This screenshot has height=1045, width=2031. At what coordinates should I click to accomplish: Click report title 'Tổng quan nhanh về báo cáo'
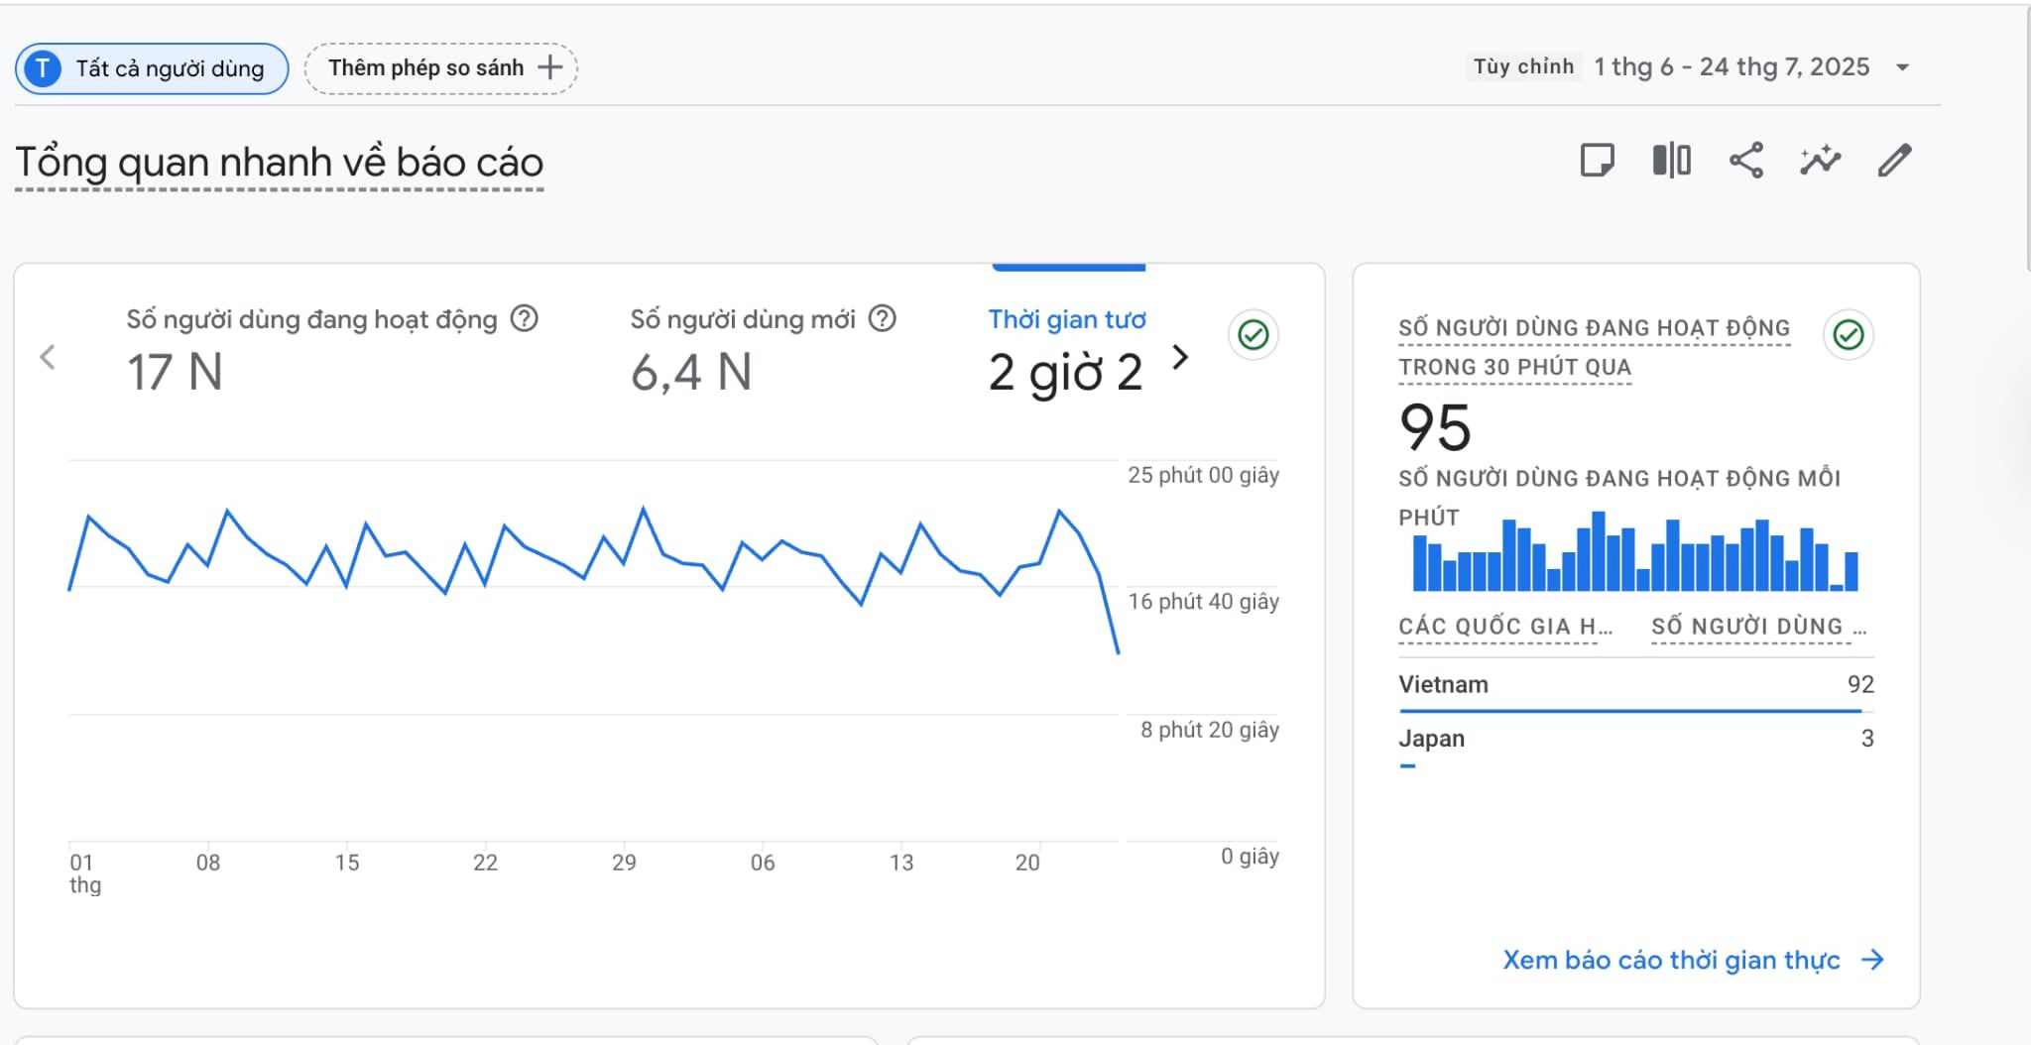tap(280, 163)
